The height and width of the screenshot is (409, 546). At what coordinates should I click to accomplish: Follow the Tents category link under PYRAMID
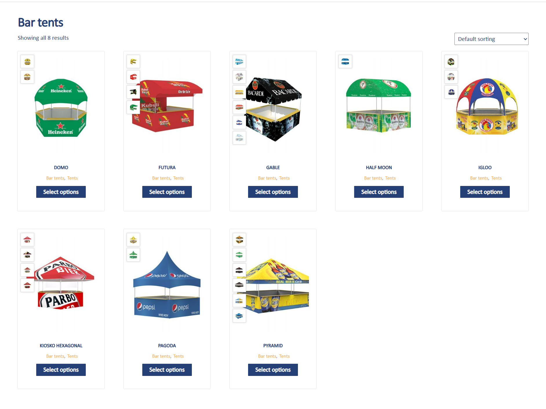pyautogui.click(x=284, y=356)
